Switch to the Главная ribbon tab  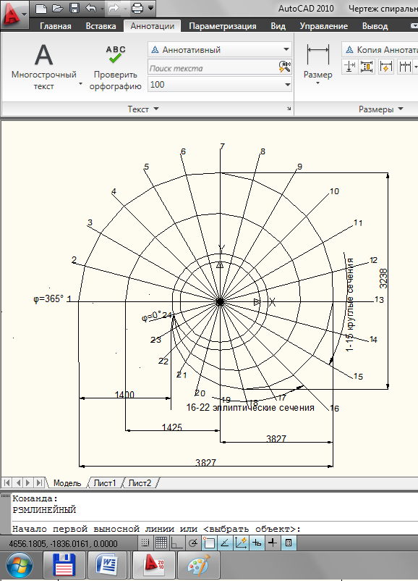point(56,26)
